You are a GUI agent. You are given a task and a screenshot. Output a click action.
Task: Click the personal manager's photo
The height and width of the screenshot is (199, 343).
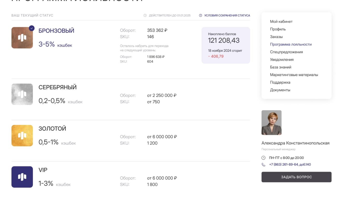(x=271, y=123)
